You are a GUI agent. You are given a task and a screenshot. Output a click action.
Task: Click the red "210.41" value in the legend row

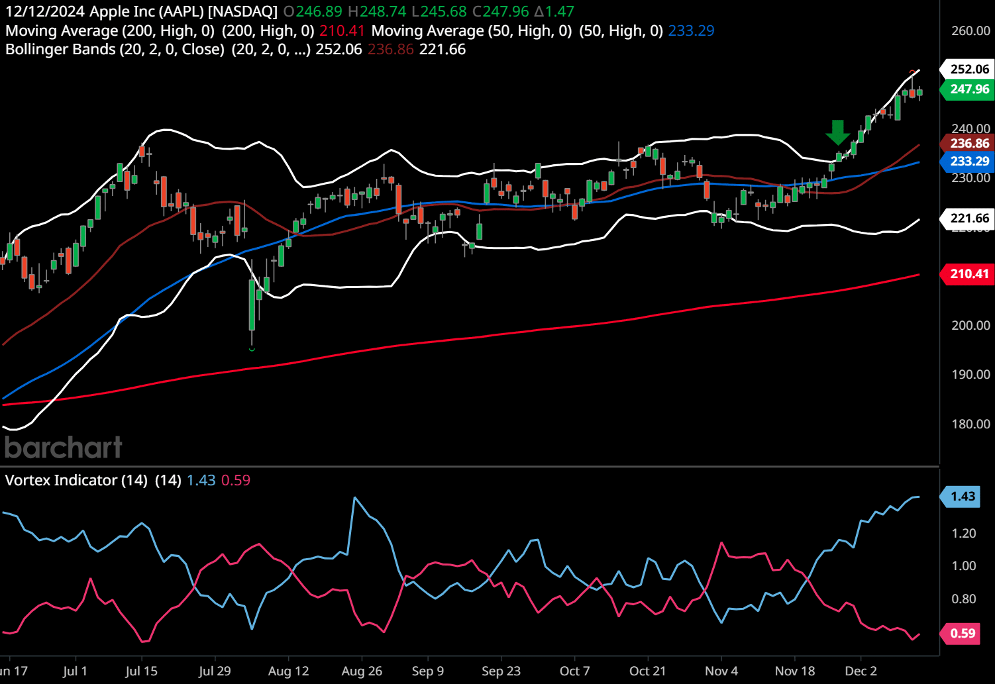point(342,30)
